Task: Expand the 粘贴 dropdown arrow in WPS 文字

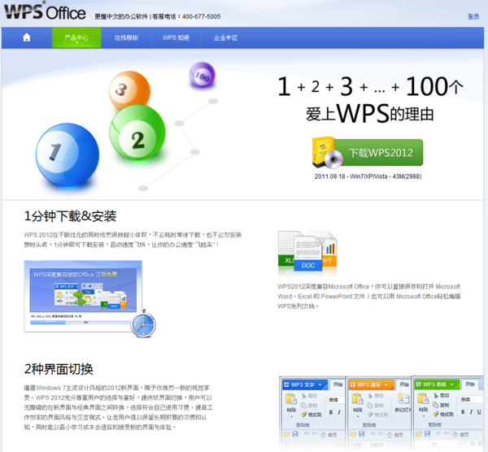Action: (x=291, y=416)
